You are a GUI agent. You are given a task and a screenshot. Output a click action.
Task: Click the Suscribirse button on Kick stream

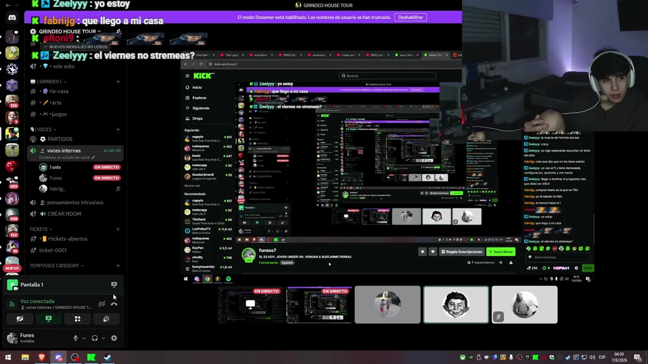pyautogui.click(x=500, y=252)
